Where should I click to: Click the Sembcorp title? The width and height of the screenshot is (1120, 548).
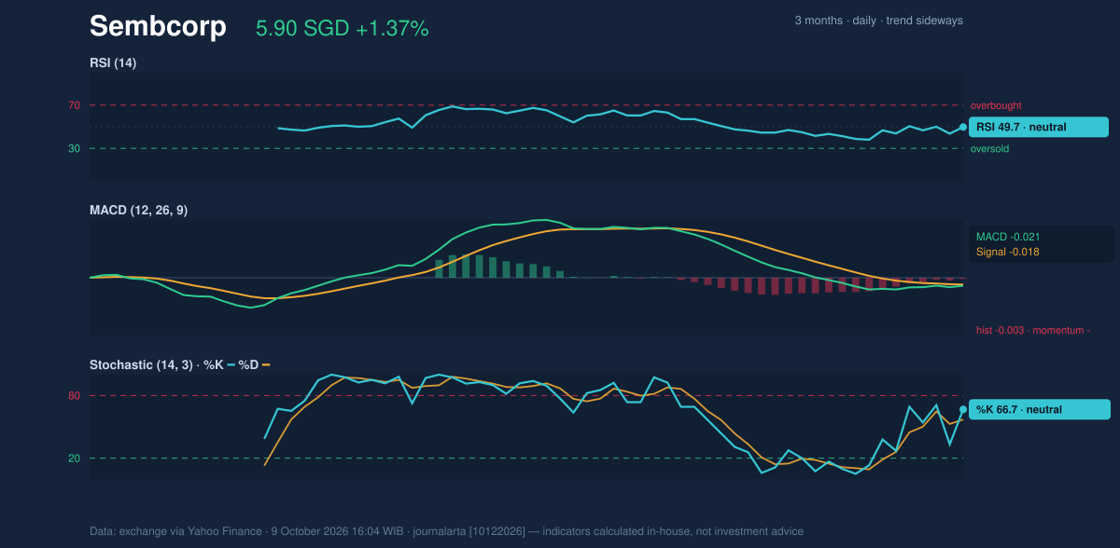click(158, 27)
